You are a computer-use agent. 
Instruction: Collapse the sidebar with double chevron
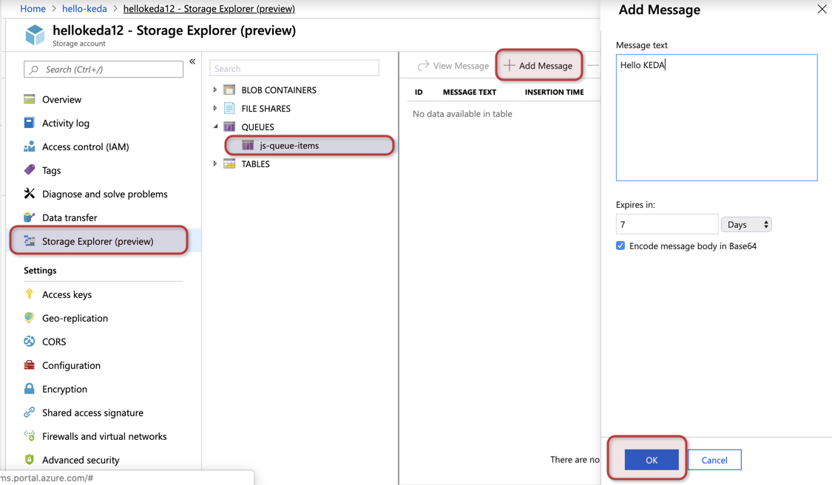[192, 61]
